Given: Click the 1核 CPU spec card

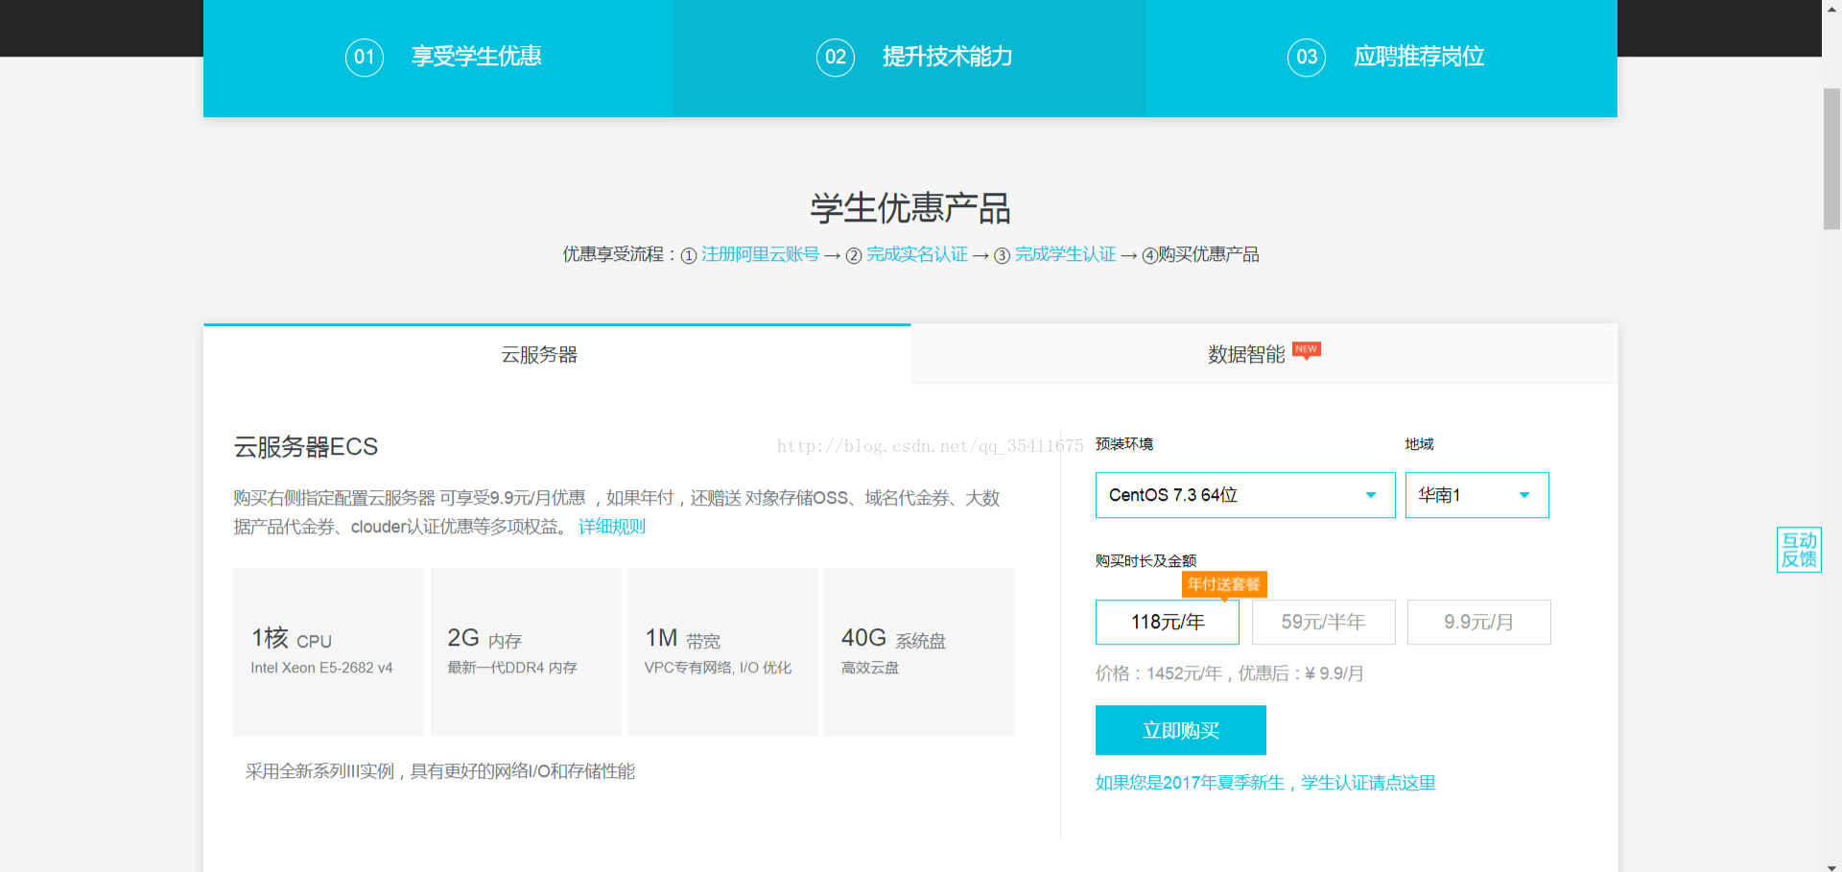Looking at the screenshot, I should [x=328, y=651].
